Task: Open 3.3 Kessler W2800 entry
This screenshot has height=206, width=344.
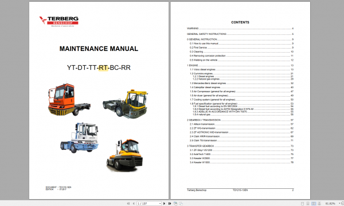Action: tap(241, 159)
